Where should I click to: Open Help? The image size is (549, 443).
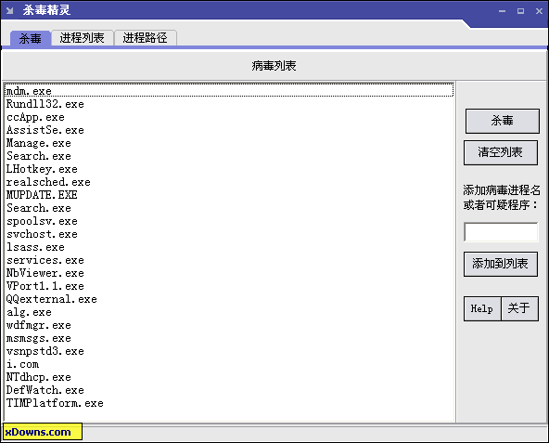pyautogui.click(x=482, y=308)
